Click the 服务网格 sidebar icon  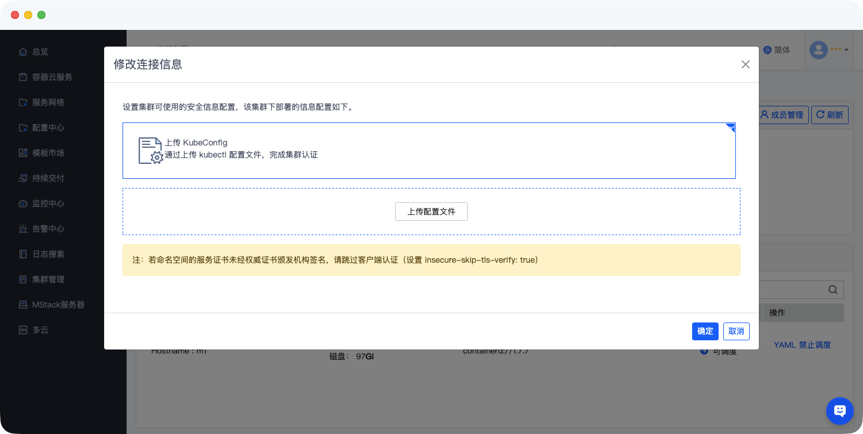point(23,102)
